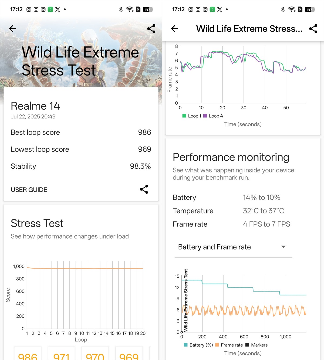Go back from Wild Life Extreme Stress header
Image resolution: width=324 pixels, height=360 pixels.
pyautogui.click(x=175, y=29)
